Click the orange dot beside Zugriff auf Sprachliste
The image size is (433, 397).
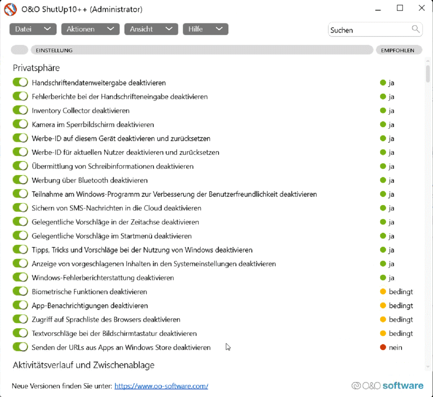(x=383, y=319)
